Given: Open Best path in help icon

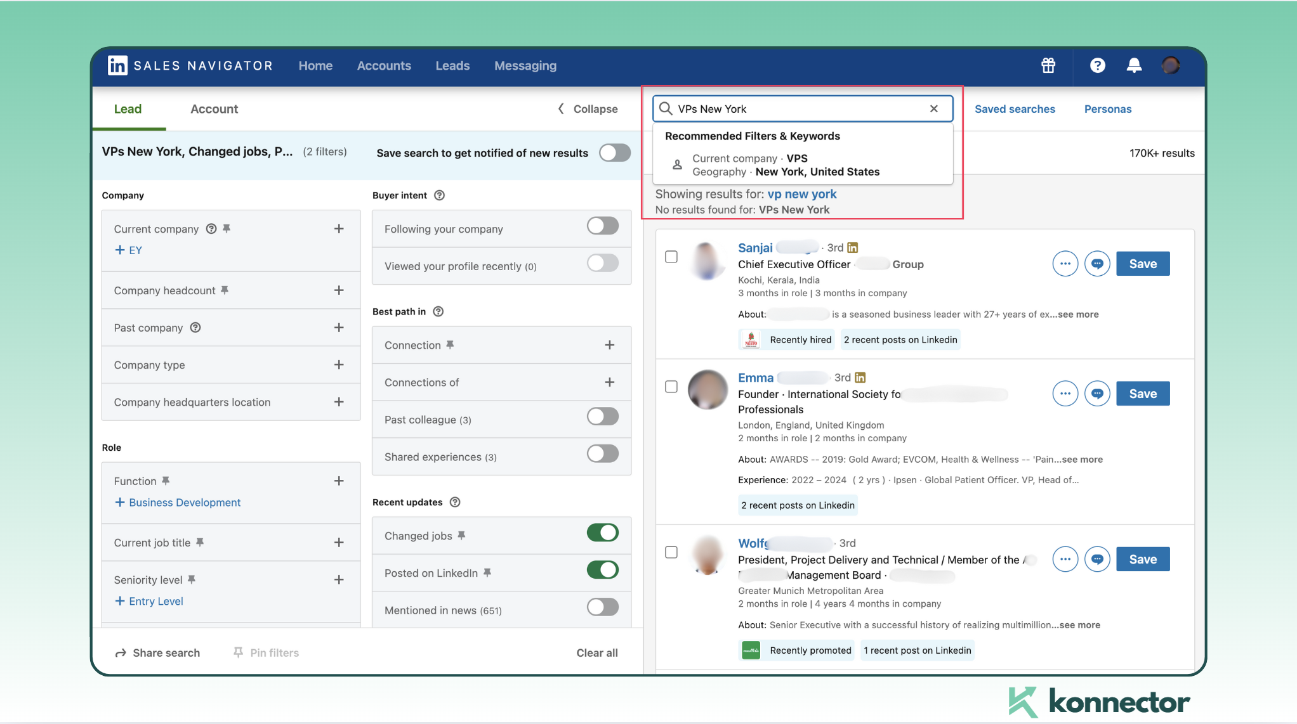Looking at the screenshot, I should pyautogui.click(x=438, y=311).
